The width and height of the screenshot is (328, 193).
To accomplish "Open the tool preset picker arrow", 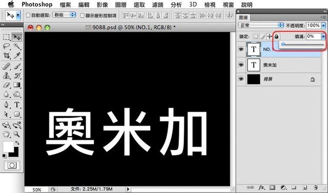I will (18, 15).
